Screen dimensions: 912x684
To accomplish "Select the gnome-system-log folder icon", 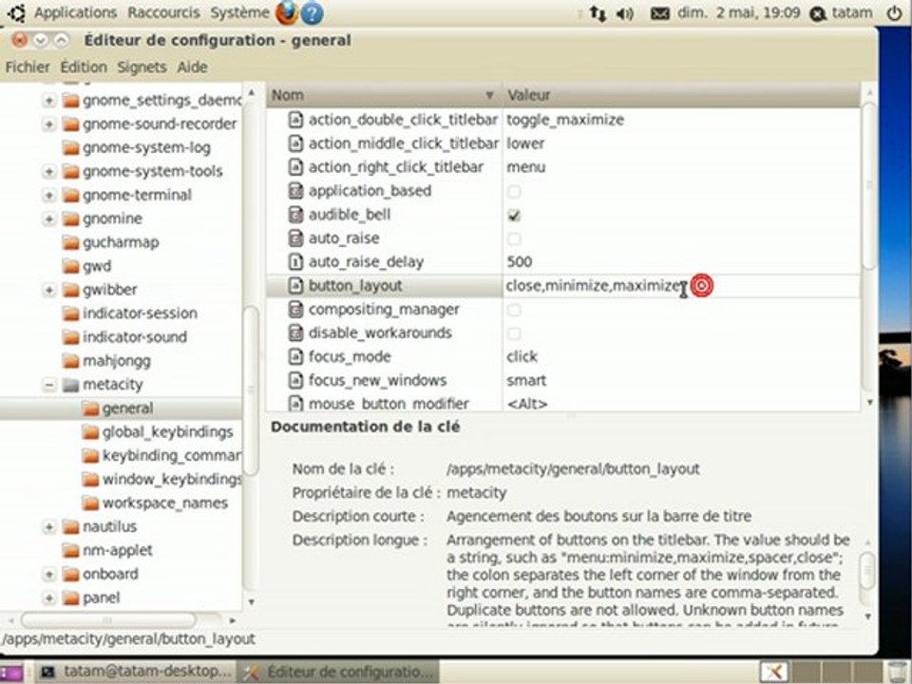I will (70, 148).
